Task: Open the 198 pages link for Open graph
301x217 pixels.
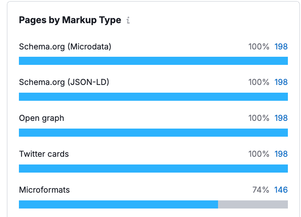Action: click(x=281, y=118)
